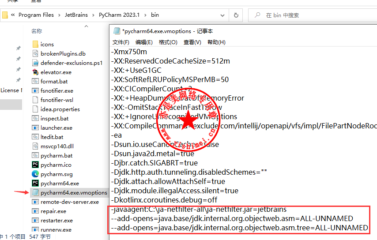Open the icons folder icon
Image resolution: width=377 pixels, height=240 pixels.
point(35,44)
